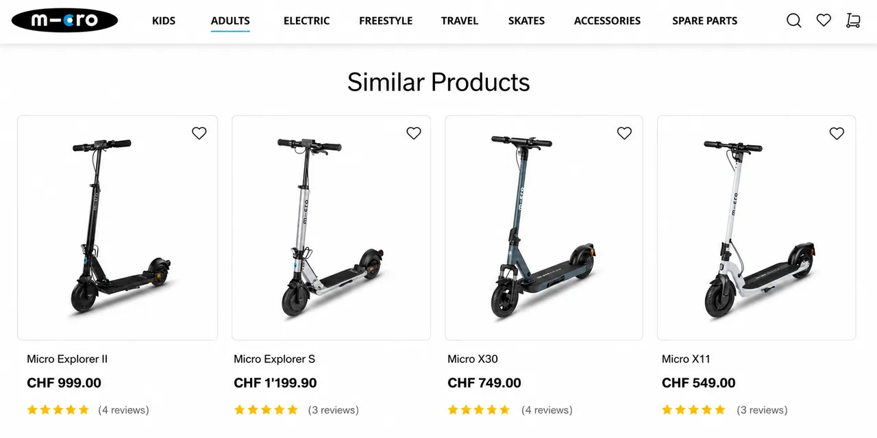Open the Skates category
877x438 pixels.
tap(526, 21)
